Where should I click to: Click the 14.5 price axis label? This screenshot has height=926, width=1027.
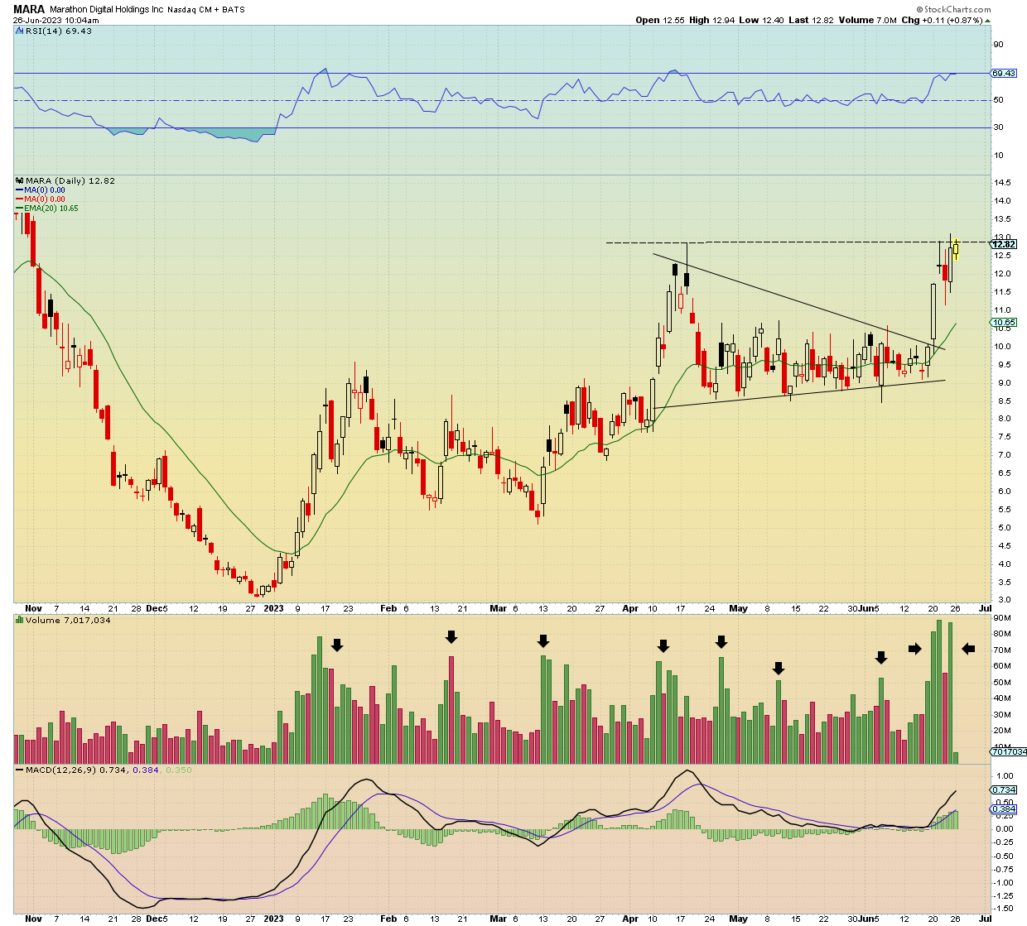point(1002,183)
